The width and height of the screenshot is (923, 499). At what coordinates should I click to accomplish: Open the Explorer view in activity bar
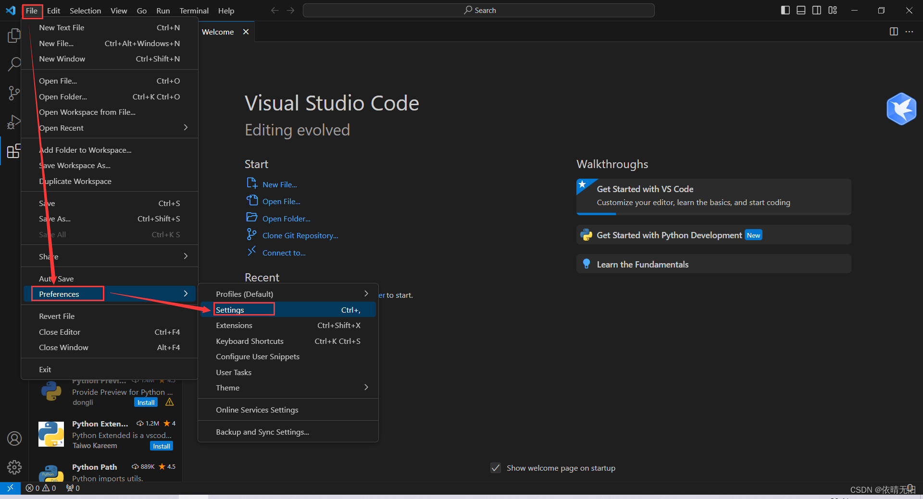(14, 36)
